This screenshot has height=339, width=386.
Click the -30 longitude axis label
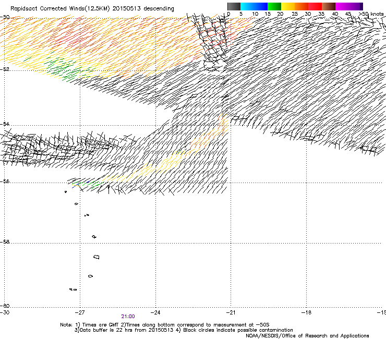coord(5,312)
